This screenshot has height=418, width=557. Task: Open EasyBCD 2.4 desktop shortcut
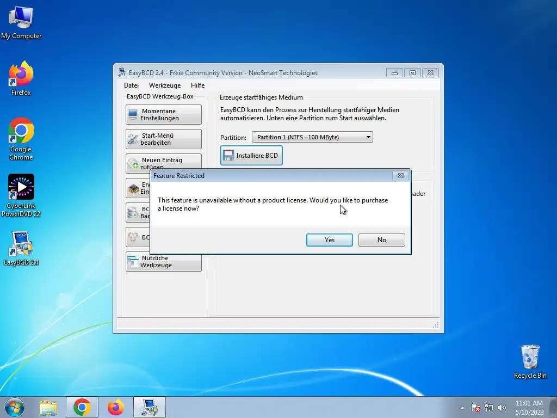point(21,248)
